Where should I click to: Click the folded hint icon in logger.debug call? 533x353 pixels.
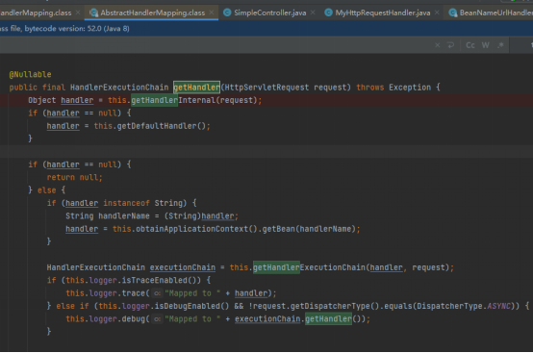(157, 319)
